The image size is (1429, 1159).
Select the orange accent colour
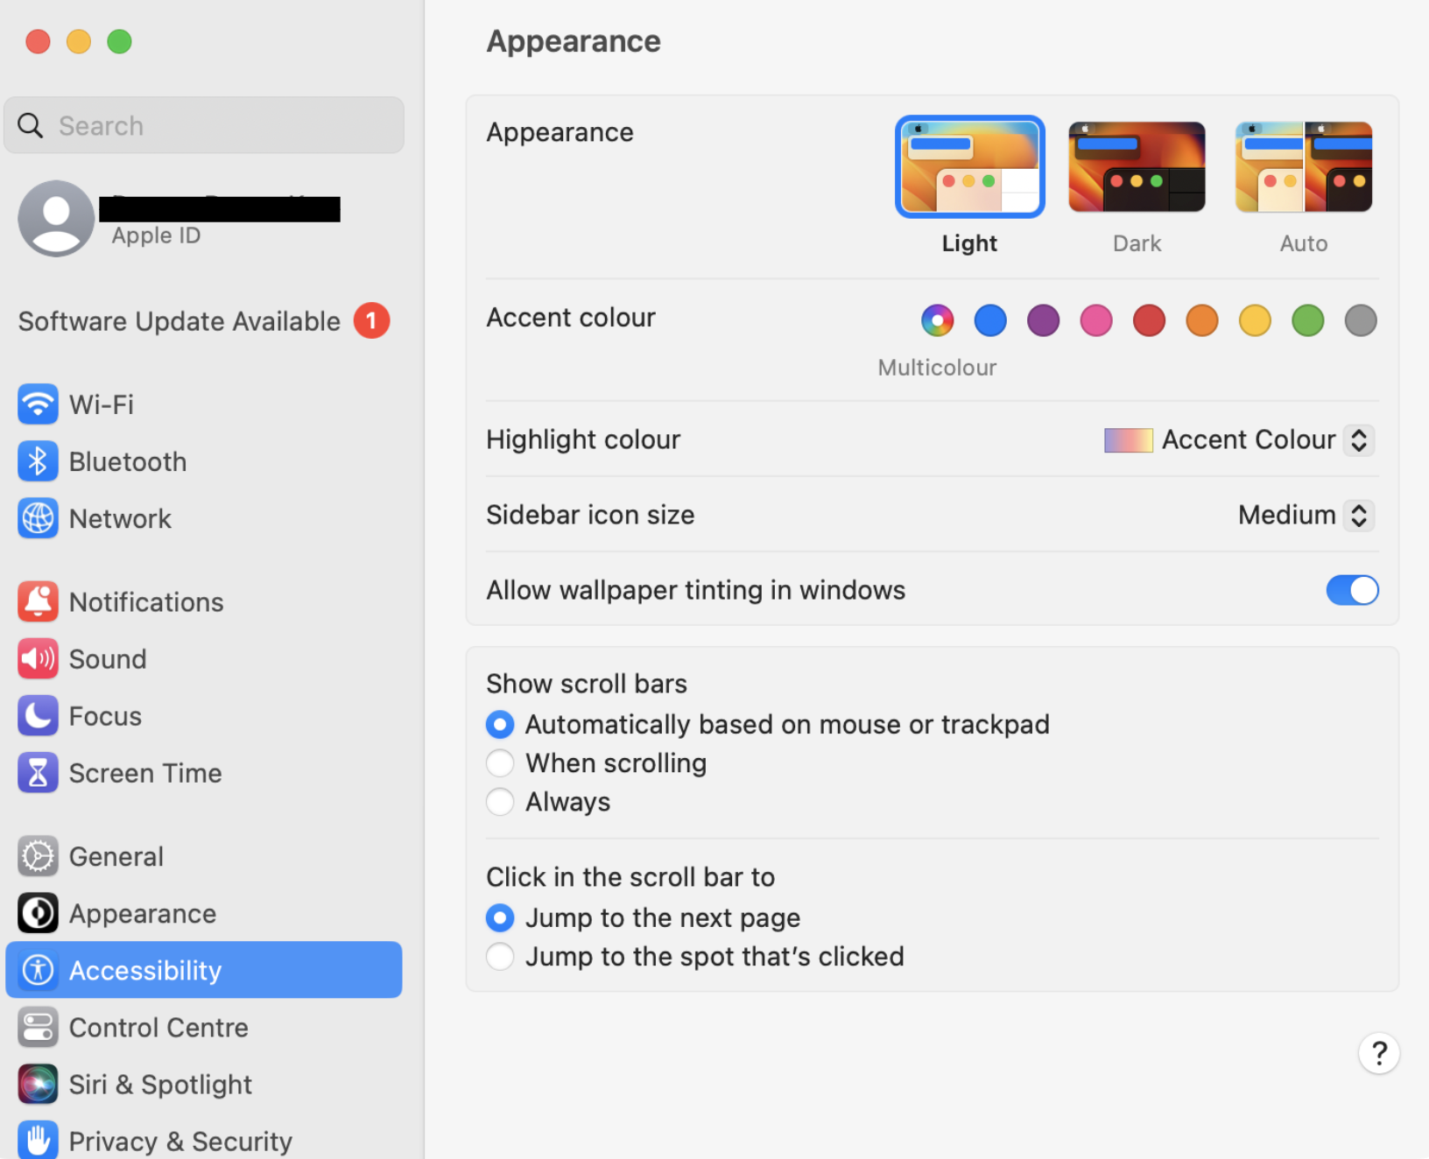pos(1202,320)
